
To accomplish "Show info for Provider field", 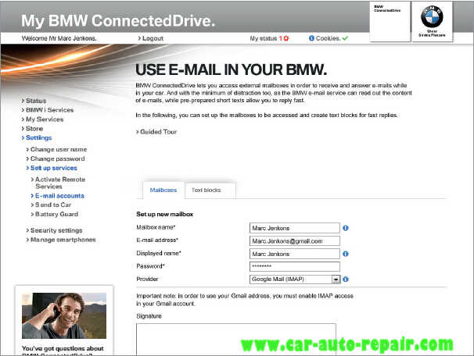I will point(346,279).
